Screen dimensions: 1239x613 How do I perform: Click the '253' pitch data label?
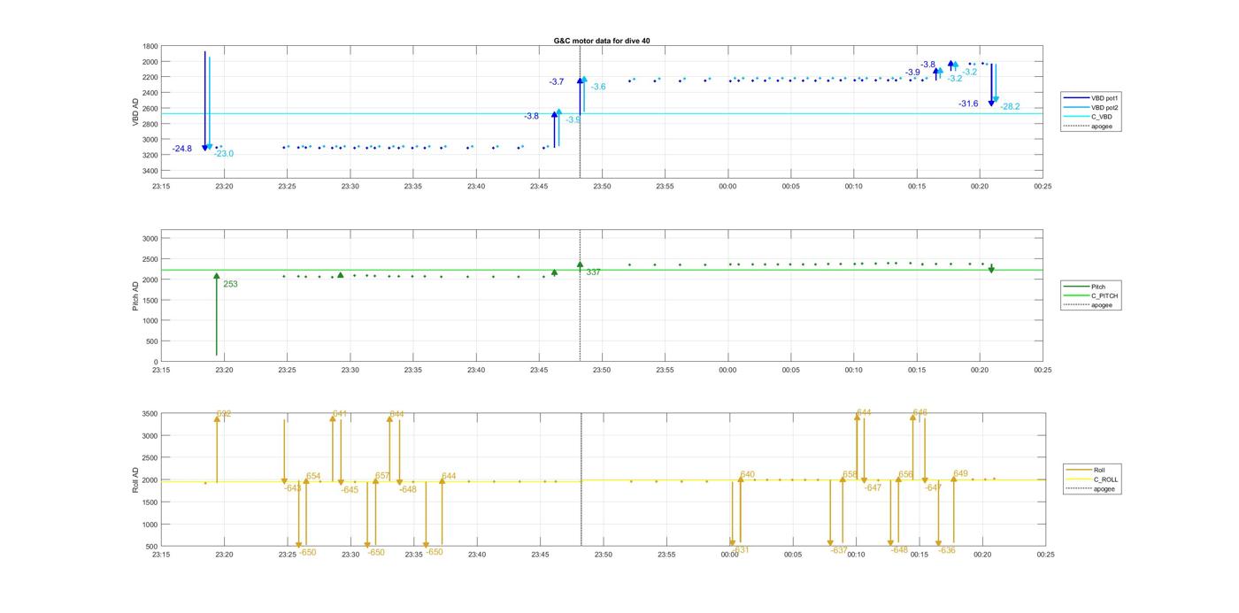[230, 284]
